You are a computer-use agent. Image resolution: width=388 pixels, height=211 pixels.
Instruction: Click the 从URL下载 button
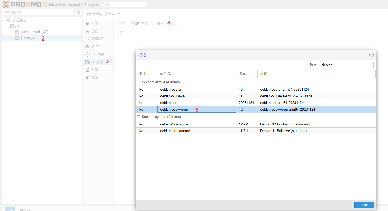[139, 24]
